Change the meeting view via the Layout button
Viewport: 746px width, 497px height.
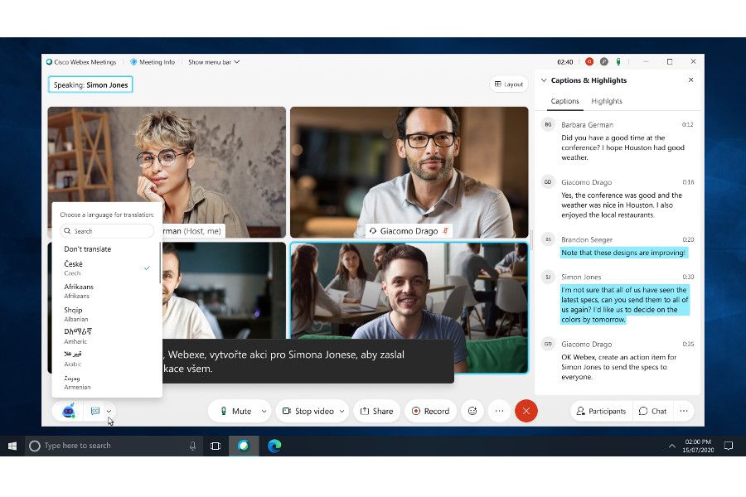508,84
